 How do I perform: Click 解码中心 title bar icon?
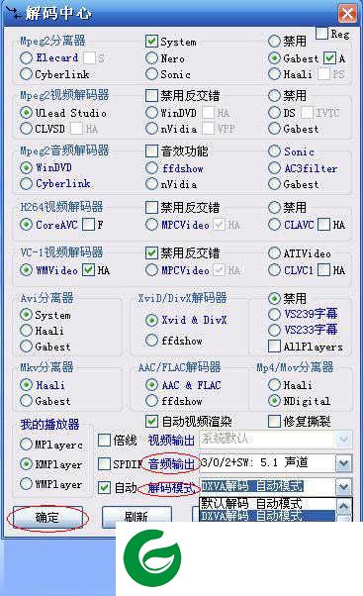[x=14, y=13]
